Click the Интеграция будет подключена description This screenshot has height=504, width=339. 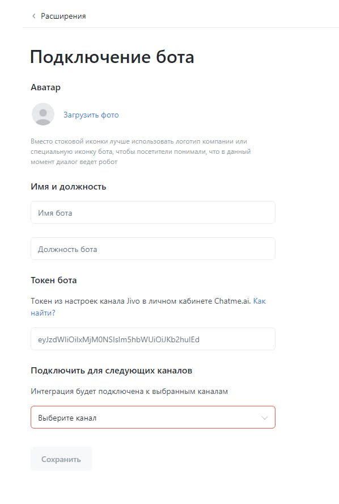[x=129, y=392]
